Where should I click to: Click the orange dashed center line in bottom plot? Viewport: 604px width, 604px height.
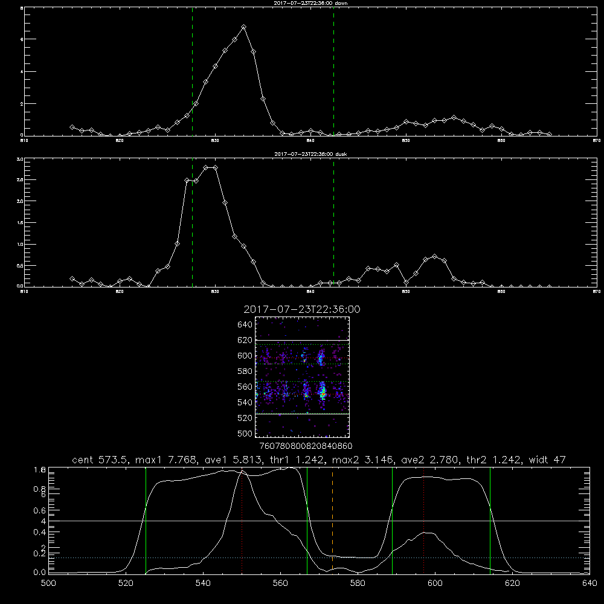click(x=332, y=520)
